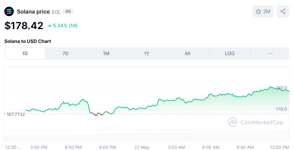Click the Solana logo icon

9,11
